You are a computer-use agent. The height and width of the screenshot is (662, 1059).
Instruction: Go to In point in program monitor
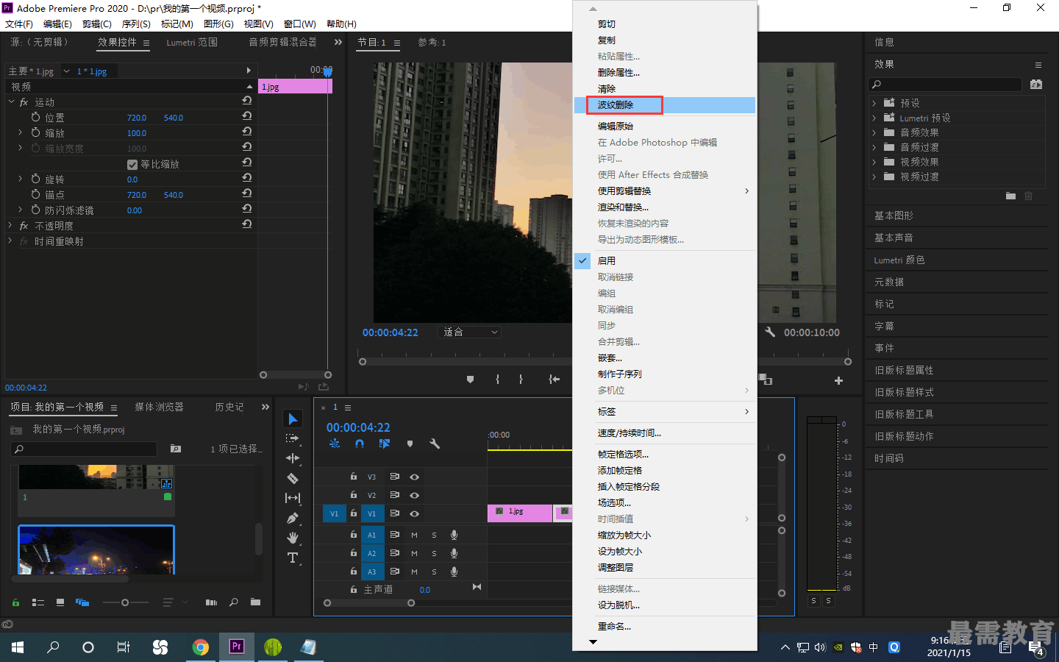point(554,380)
